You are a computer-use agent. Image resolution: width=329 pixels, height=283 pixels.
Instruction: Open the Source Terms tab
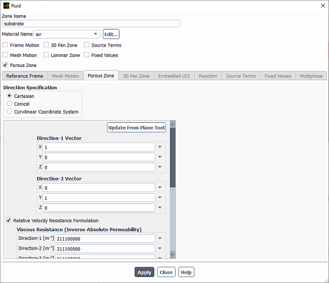tap(241, 76)
